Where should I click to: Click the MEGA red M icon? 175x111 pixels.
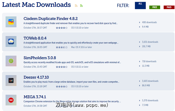[x=11, y=100]
